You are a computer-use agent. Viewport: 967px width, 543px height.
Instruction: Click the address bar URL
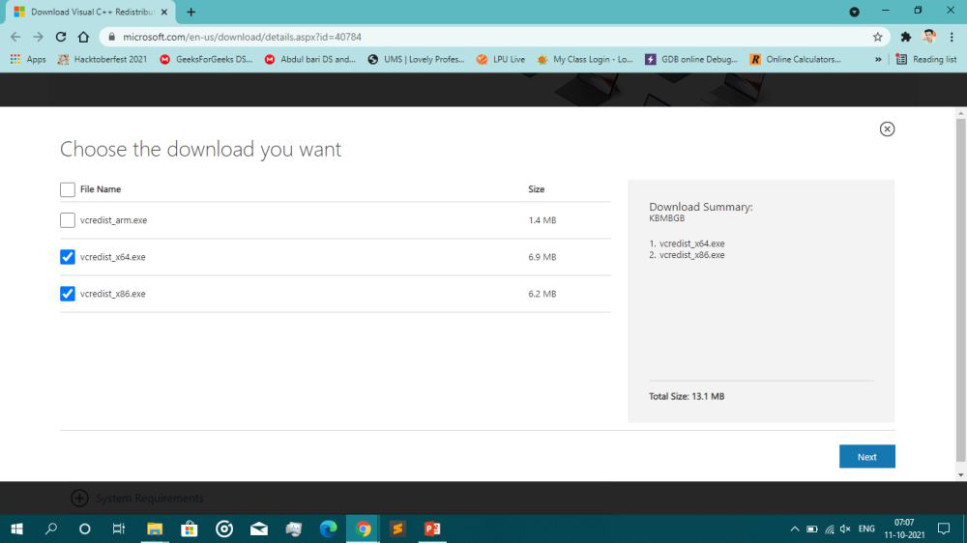tap(242, 37)
